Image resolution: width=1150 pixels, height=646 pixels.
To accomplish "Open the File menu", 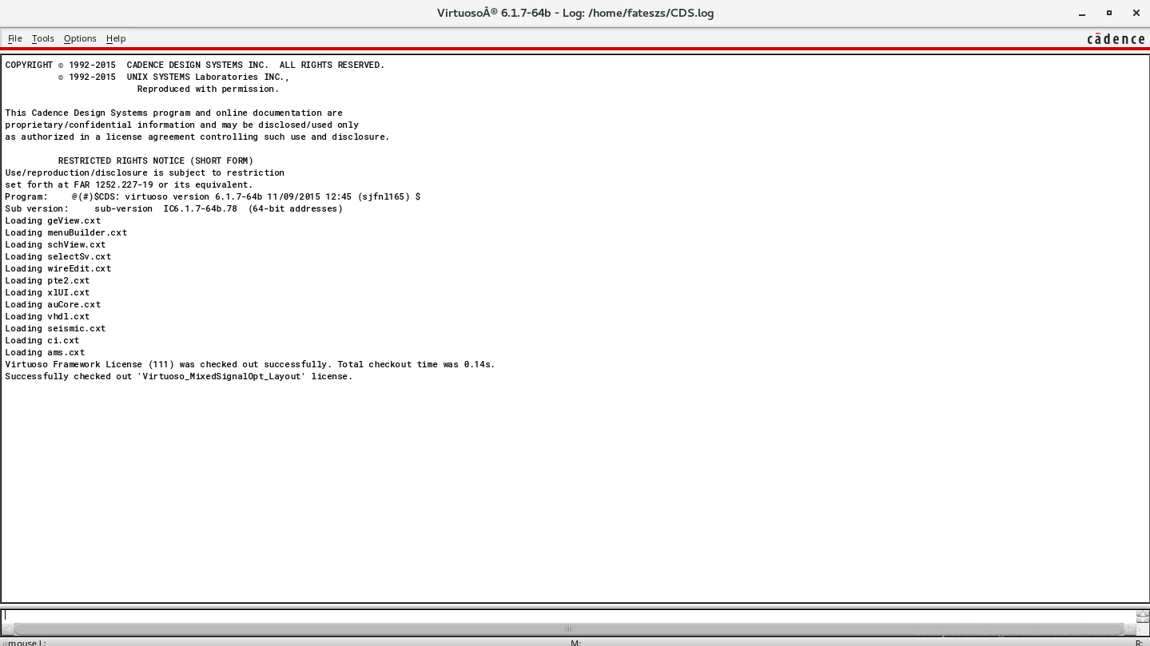I will (x=14, y=38).
